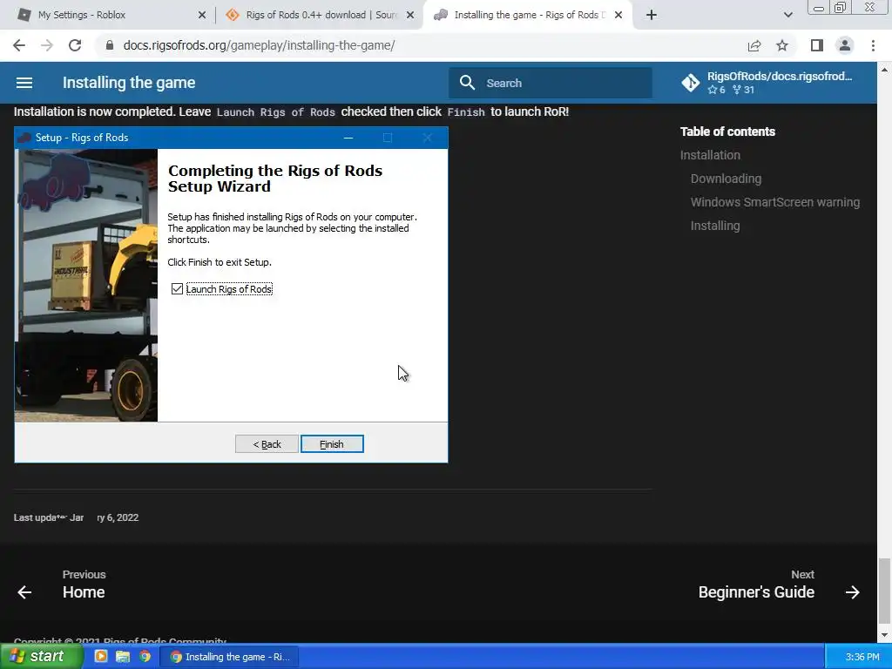Viewport: 892px width, 669px height.
Task: Switch to Rigs of Rods 0.4+ download tab
Action: [x=321, y=16]
